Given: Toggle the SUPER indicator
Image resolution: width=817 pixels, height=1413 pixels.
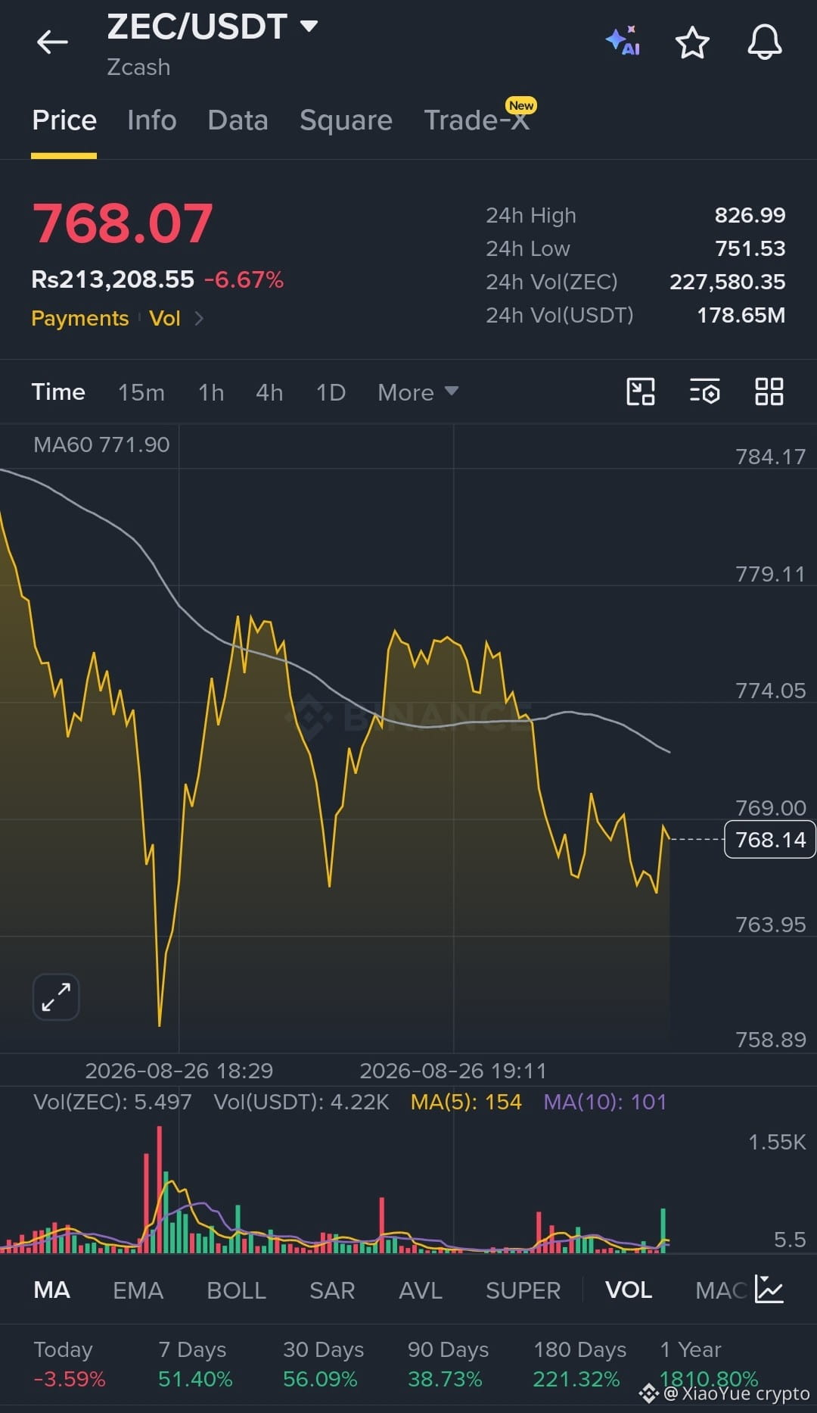Looking at the screenshot, I should 523,1290.
